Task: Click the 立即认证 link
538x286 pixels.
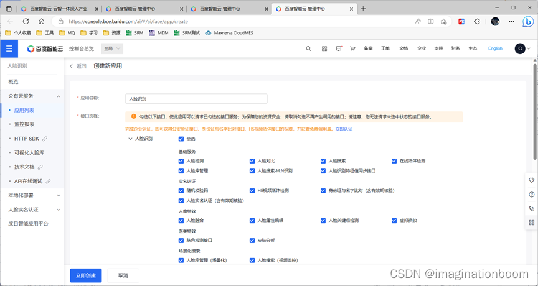Action: tap(344, 129)
